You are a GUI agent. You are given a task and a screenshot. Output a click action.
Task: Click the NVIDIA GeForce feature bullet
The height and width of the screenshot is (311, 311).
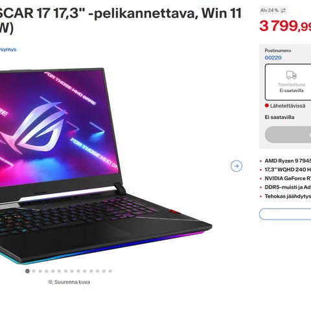(288, 178)
